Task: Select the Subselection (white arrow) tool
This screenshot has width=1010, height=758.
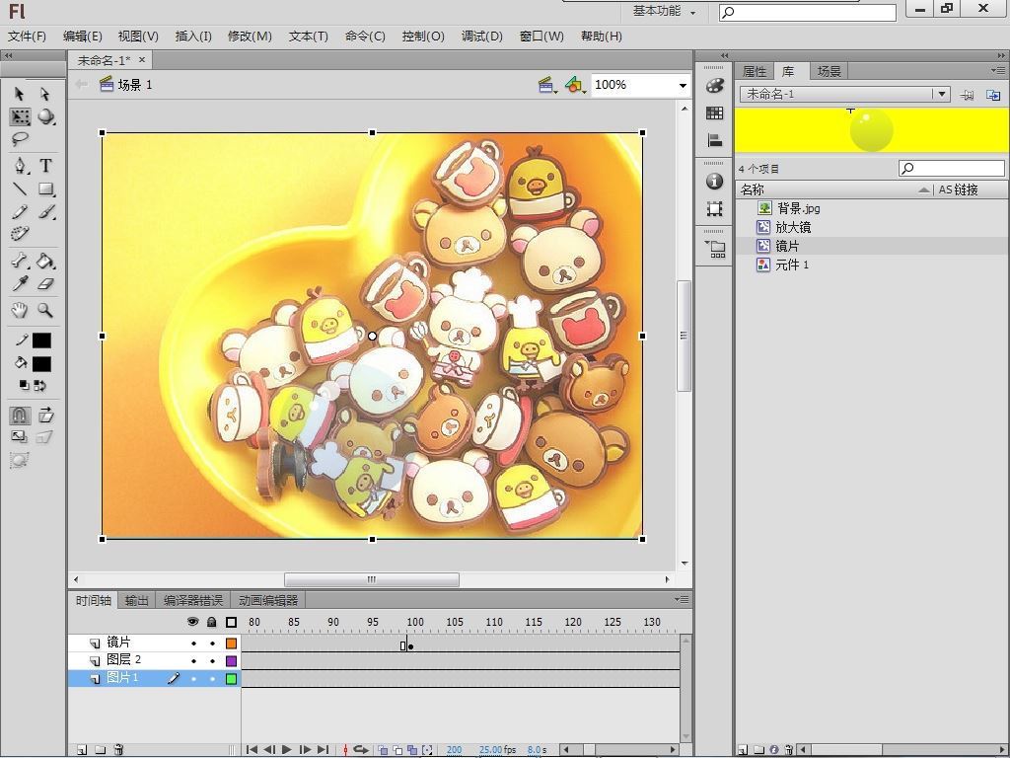Action: 45,94
